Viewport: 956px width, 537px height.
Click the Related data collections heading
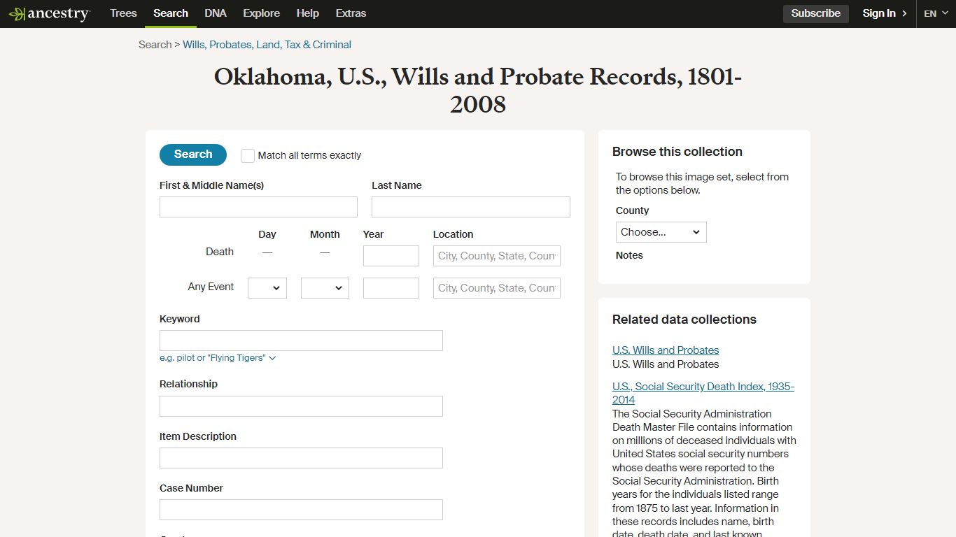[684, 320]
